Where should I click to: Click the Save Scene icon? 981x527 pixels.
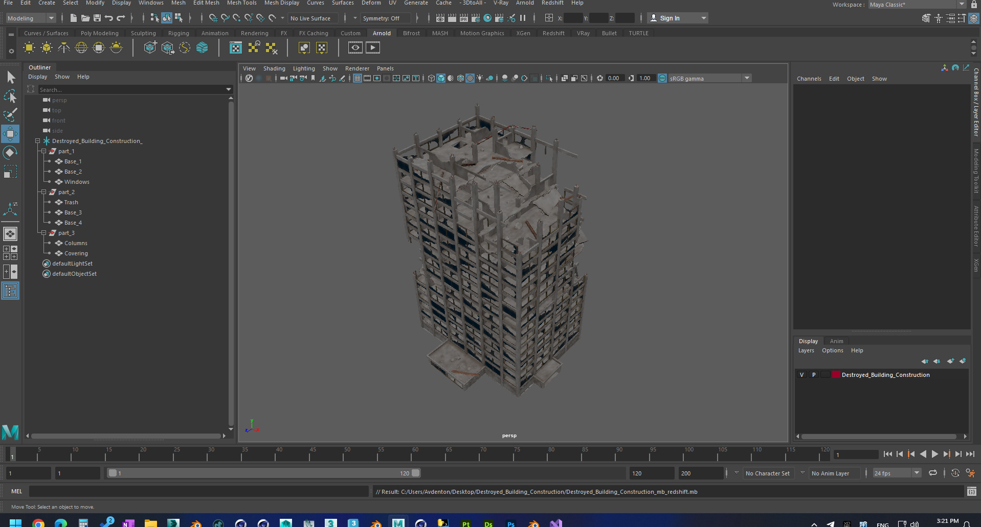tap(97, 18)
